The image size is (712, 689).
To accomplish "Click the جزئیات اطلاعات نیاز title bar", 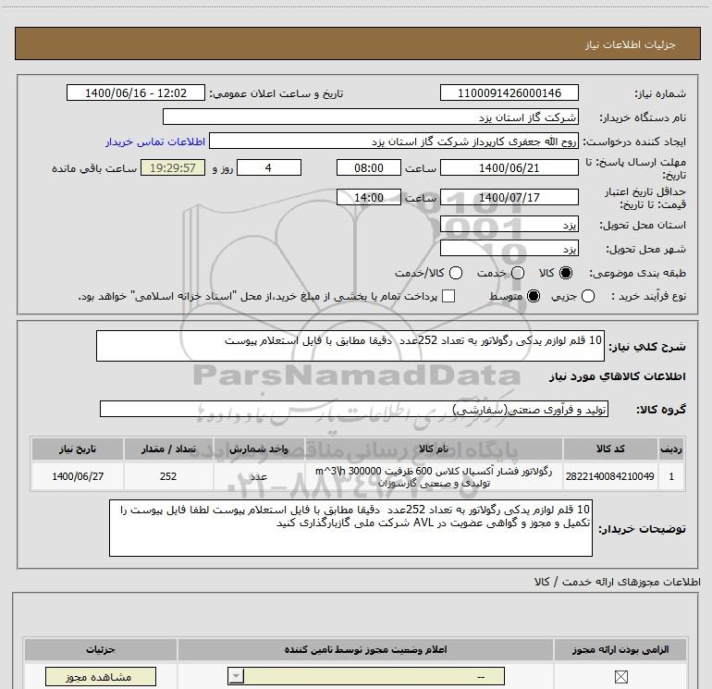I will (x=357, y=43).
